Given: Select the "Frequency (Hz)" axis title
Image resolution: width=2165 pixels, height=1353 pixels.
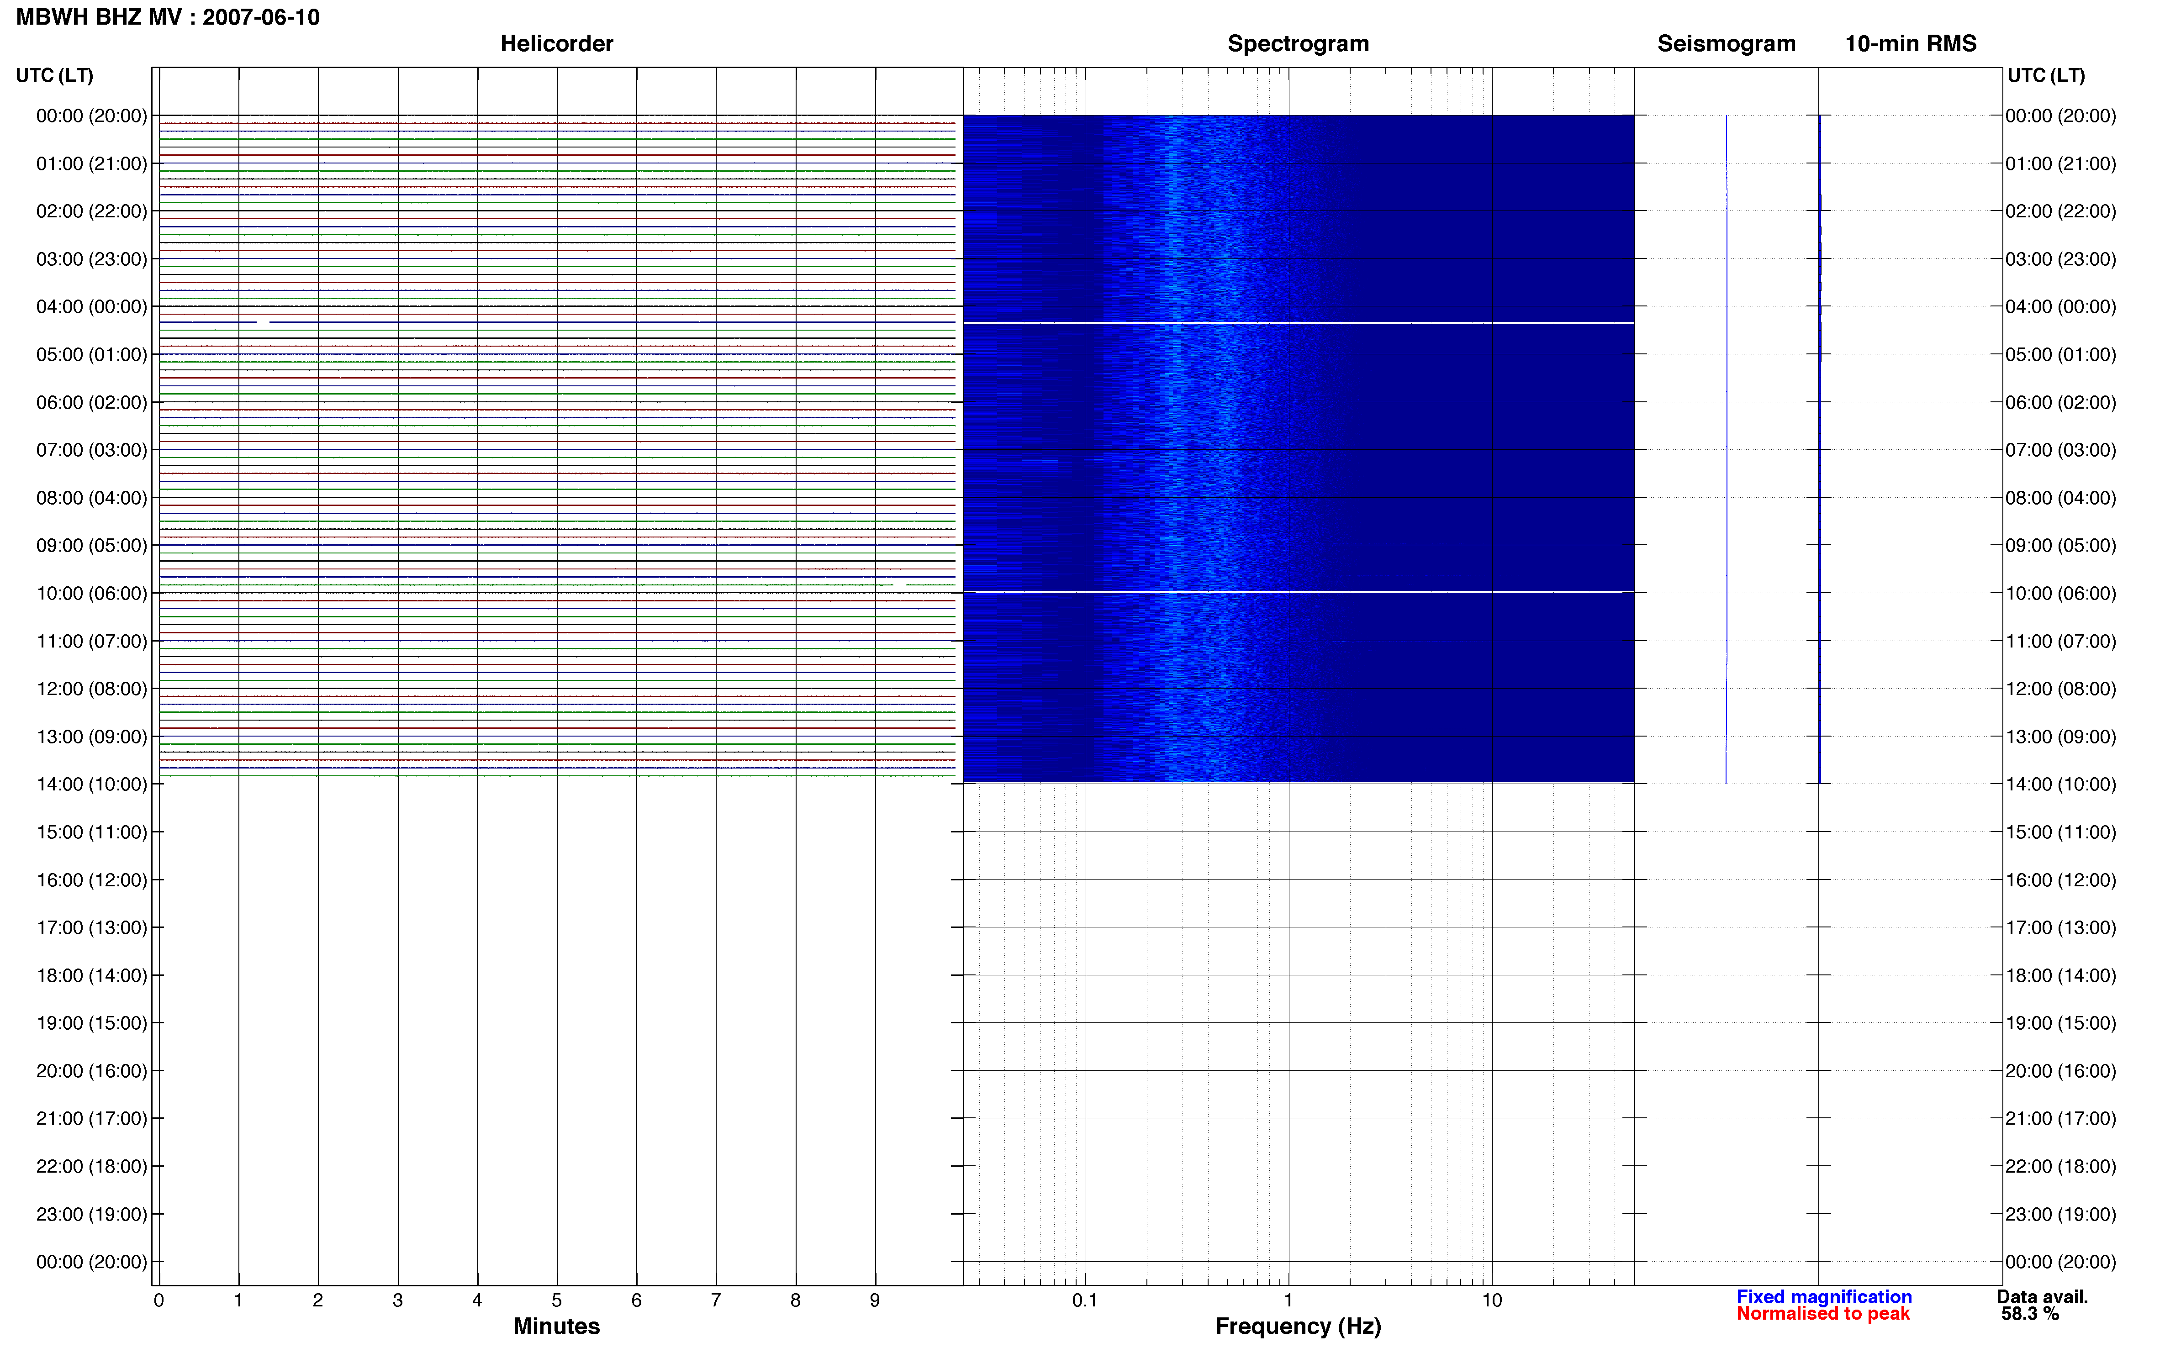Looking at the screenshot, I should click(1298, 1326).
